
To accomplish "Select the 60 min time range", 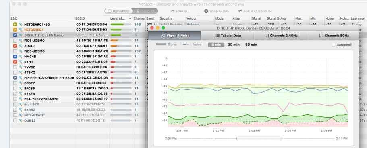I will [x=251, y=45].
